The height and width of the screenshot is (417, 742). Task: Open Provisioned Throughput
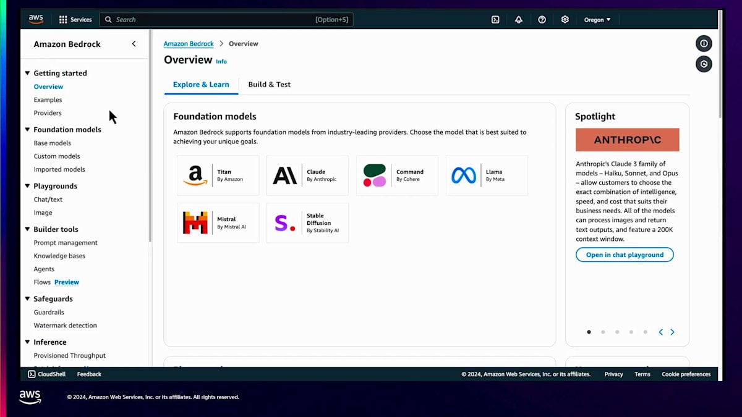(x=69, y=356)
